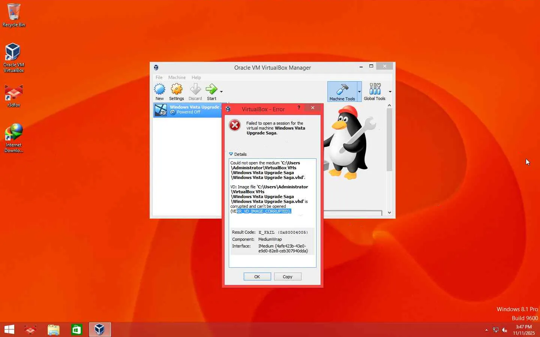Click scroll up arrow in Manager right pane
Screen dimensions: 540x337
(x=389, y=106)
